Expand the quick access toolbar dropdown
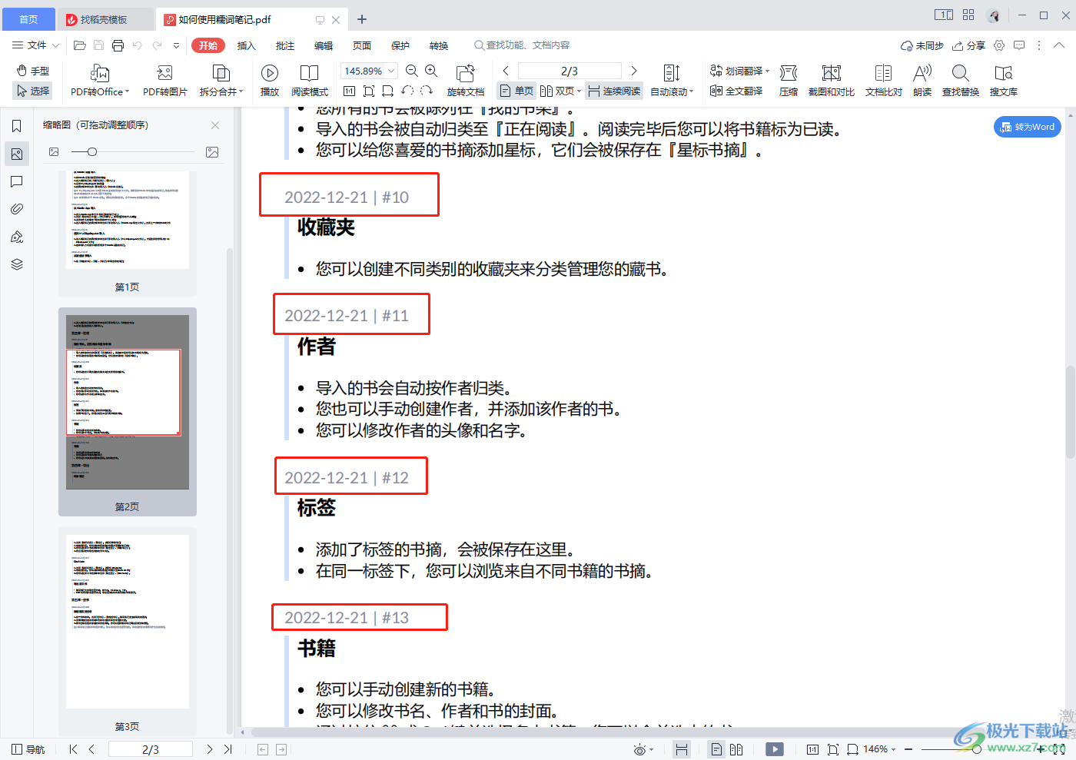The image size is (1076, 760). click(x=176, y=45)
